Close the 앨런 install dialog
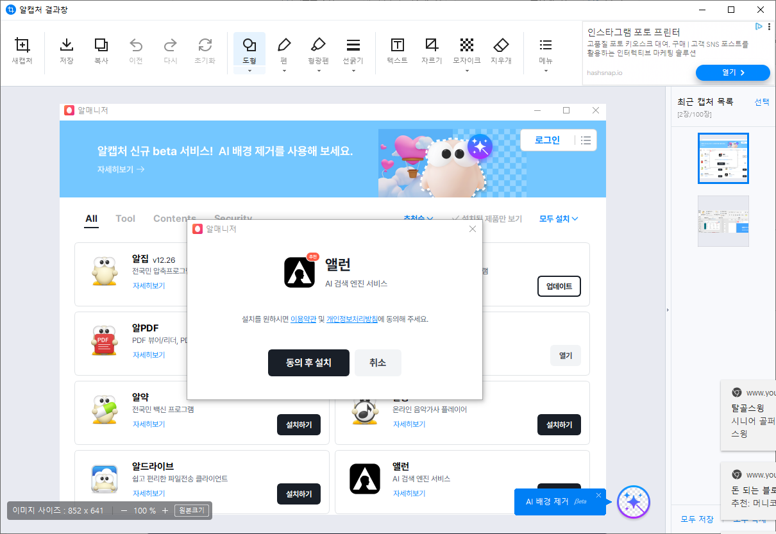 coord(473,229)
